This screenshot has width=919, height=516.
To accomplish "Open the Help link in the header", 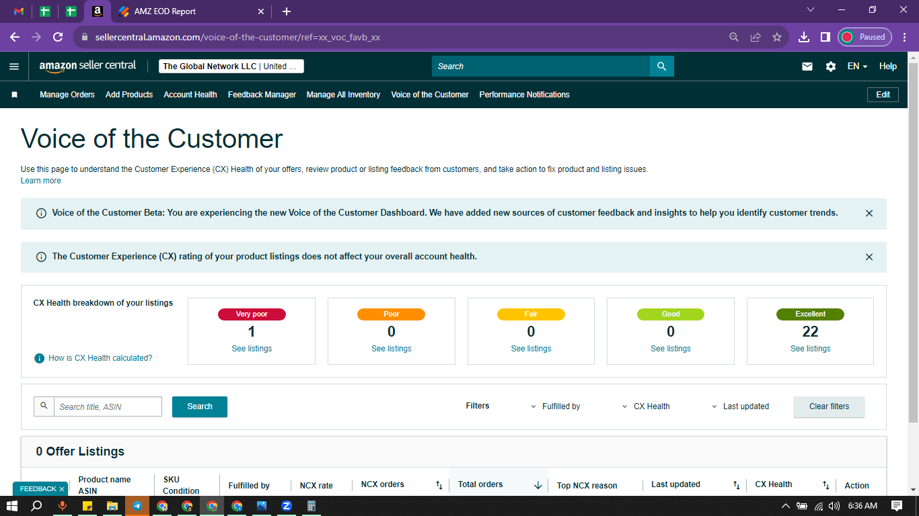I will pos(888,67).
